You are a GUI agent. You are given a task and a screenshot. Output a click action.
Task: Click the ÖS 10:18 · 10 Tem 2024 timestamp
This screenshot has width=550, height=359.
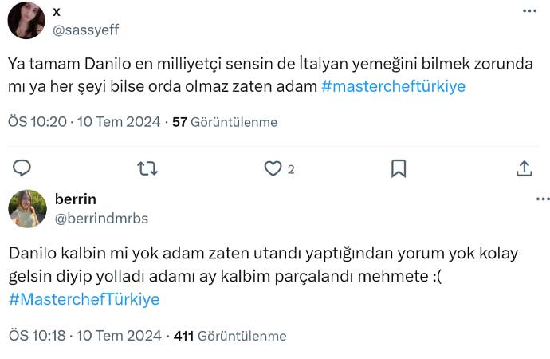point(83,336)
